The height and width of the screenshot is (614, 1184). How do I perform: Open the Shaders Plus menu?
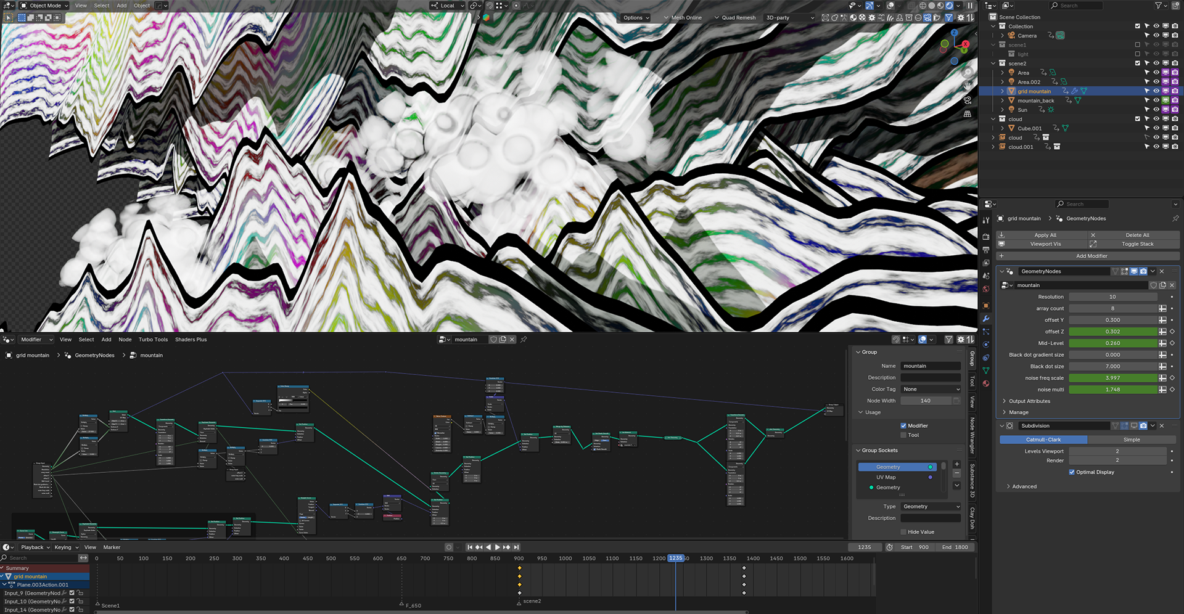pos(191,340)
